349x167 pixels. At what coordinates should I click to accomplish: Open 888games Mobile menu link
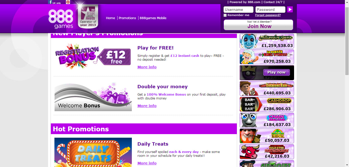pos(153,18)
